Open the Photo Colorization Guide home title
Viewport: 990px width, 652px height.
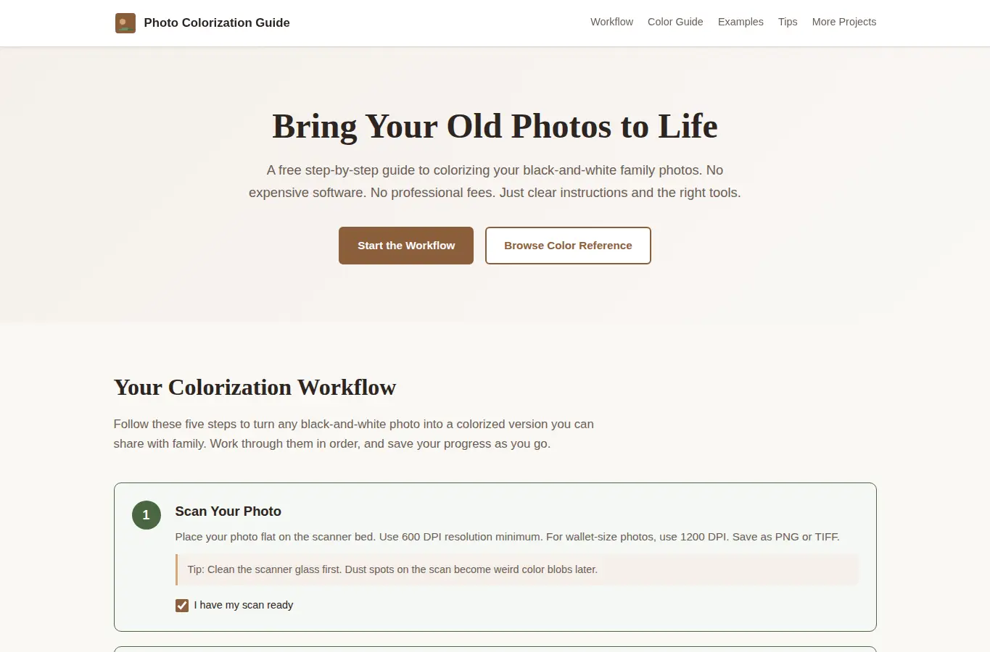tap(217, 22)
